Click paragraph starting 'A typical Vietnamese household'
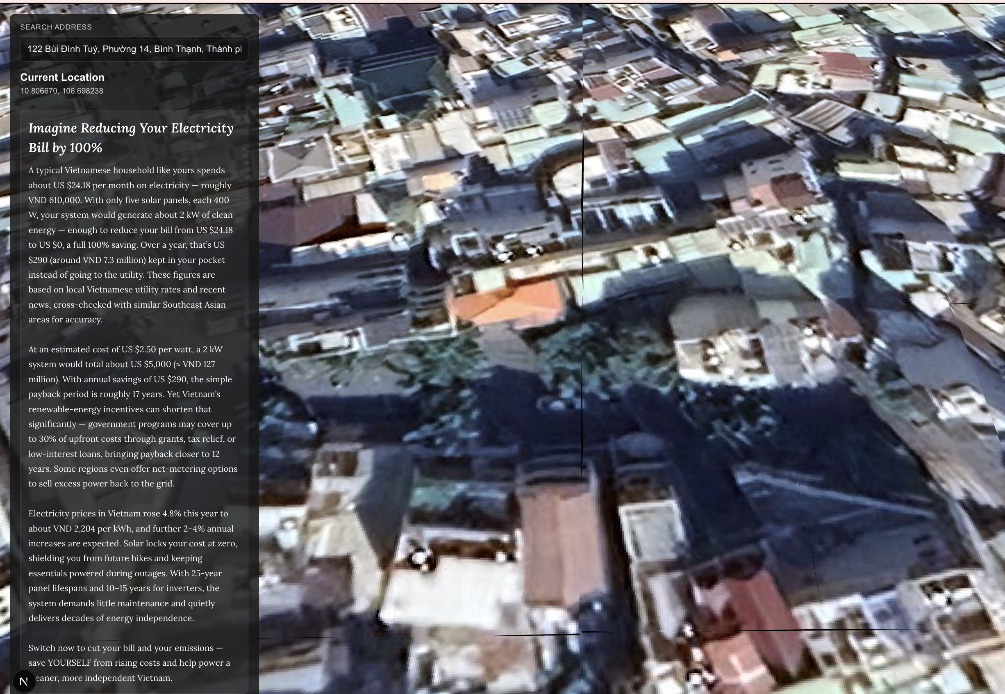Image resolution: width=1005 pixels, height=694 pixels. coord(130,245)
